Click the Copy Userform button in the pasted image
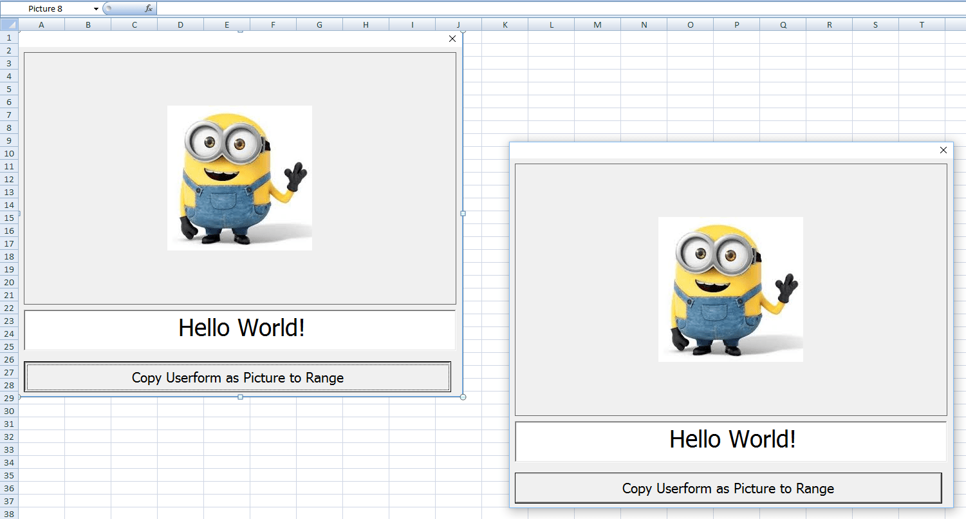The width and height of the screenshot is (966, 519). (238, 377)
